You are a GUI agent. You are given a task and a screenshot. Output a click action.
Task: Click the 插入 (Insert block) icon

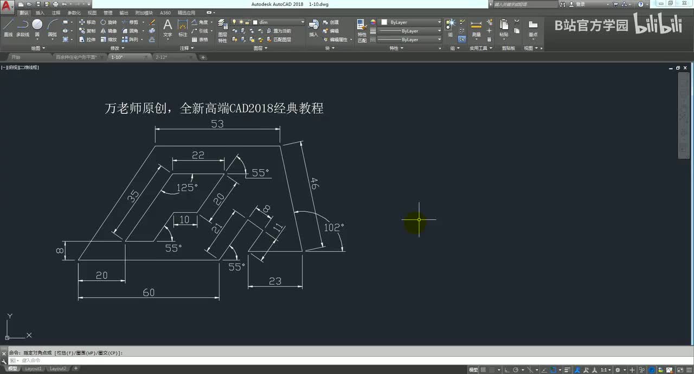(x=313, y=28)
